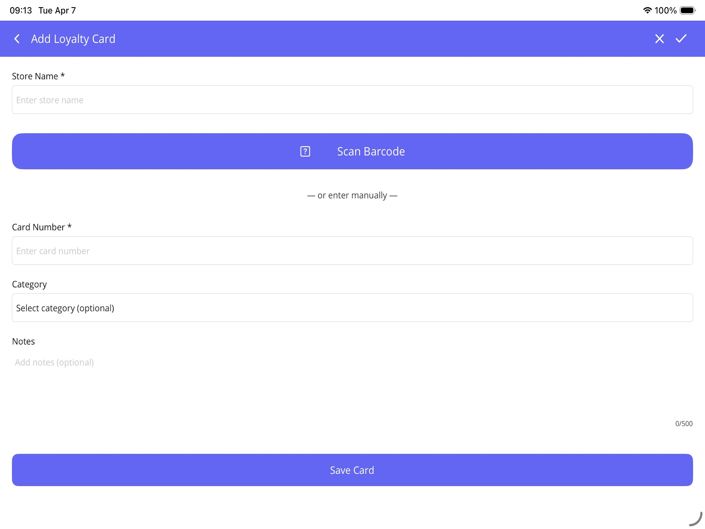
Task: Tap the Store Name * label
Action: [38, 76]
